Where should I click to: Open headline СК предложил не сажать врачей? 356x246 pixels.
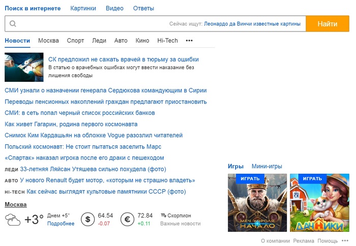(124, 59)
